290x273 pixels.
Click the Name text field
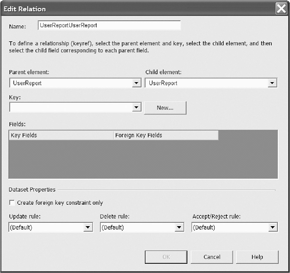click(x=109, y=25)
